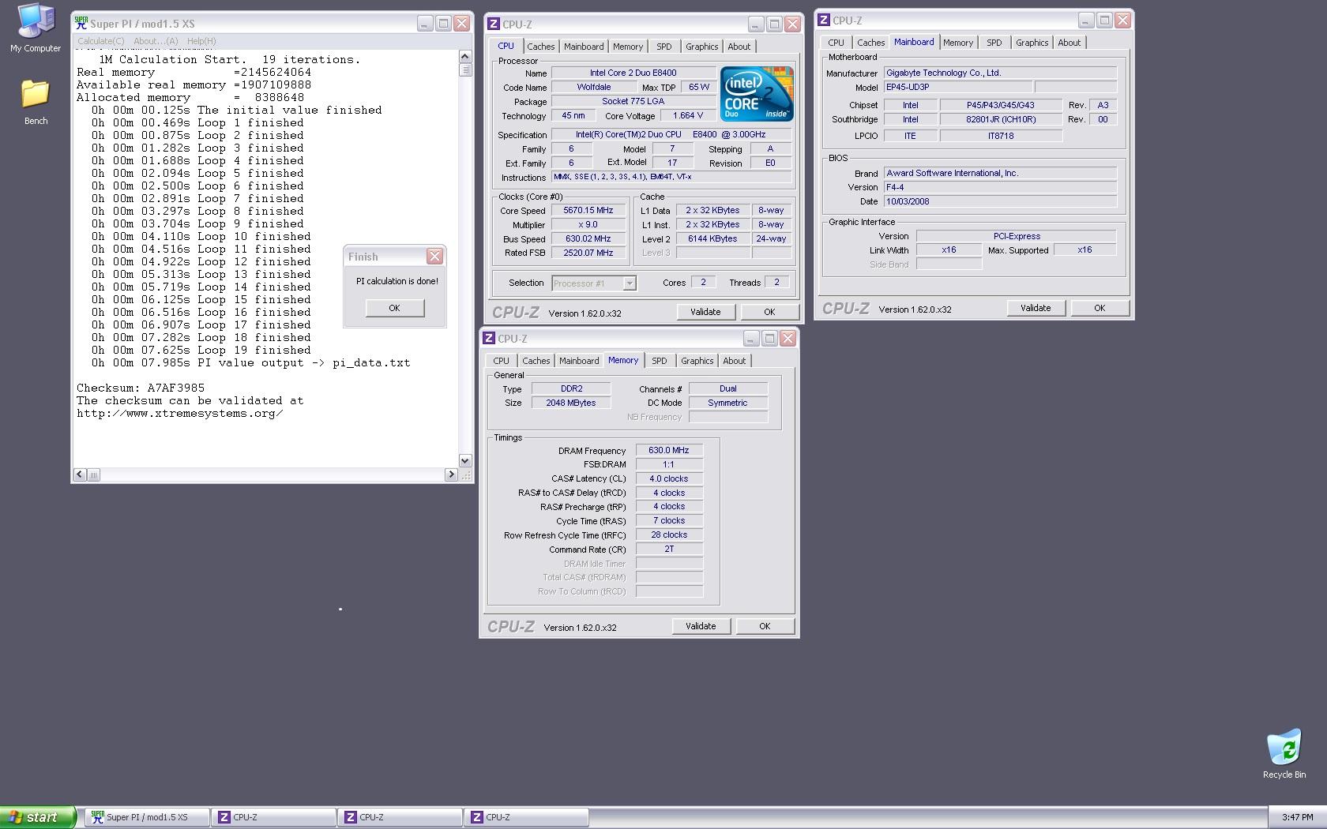Viewport: 1327px width, 829px height.
Task: Click CPU name Intel Core 2 Duo E8400
Action: pyautogui.click(x=633, y=73)
